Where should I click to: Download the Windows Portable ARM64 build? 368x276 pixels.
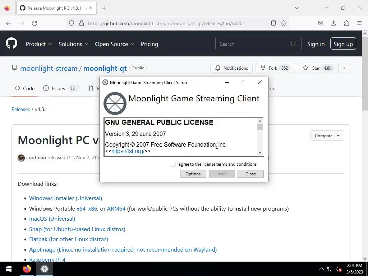point(116,209)
